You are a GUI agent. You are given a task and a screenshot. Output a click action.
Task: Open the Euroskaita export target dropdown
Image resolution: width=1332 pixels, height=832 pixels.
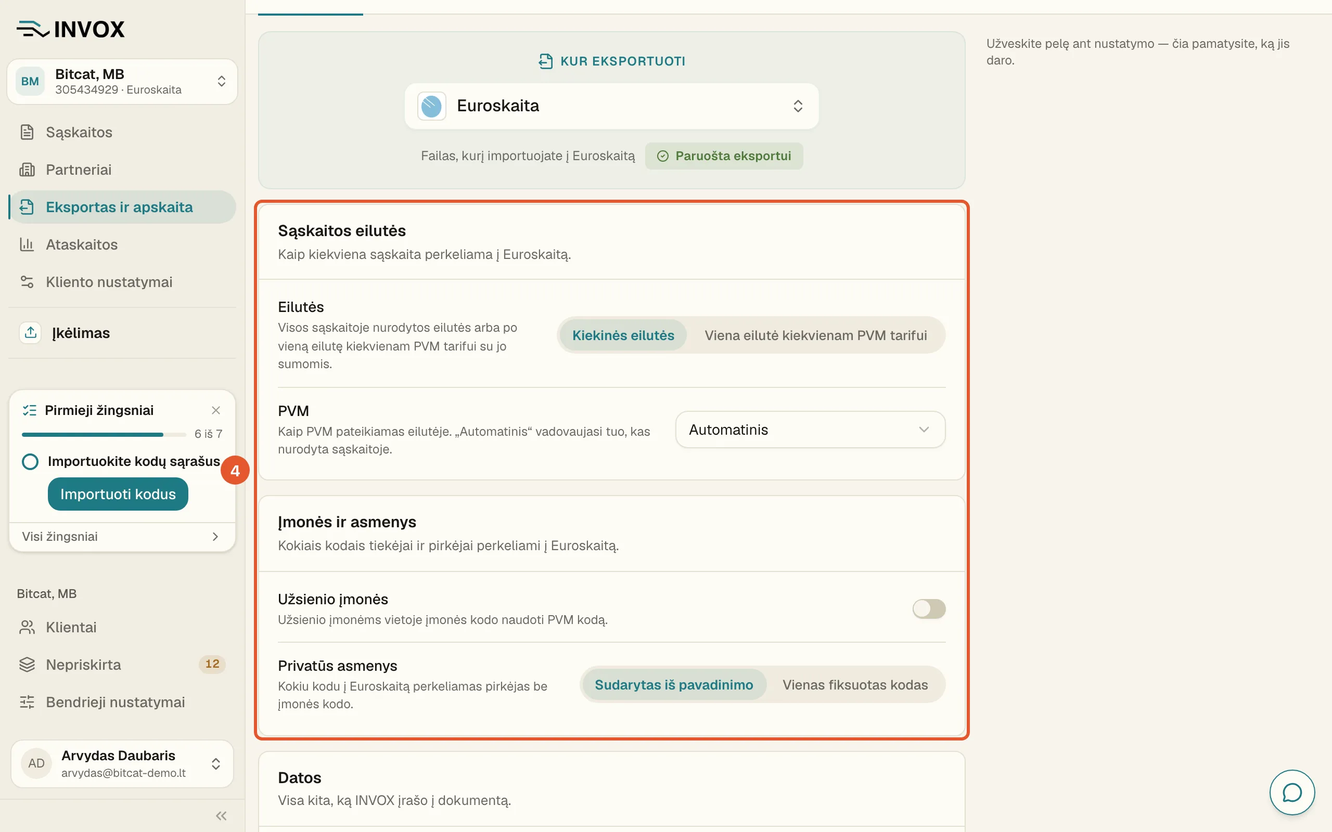pyautogui.click(x=611, y=106)
